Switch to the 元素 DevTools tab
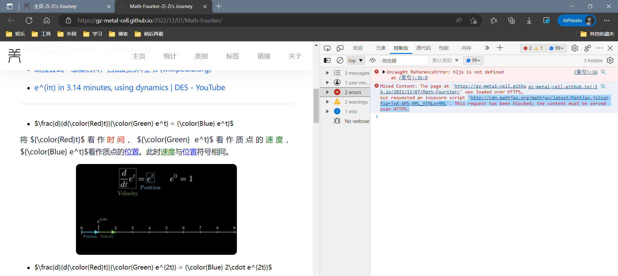Image resolution: width=618 pixels, height=276 pixels. [x=380, y=48]
